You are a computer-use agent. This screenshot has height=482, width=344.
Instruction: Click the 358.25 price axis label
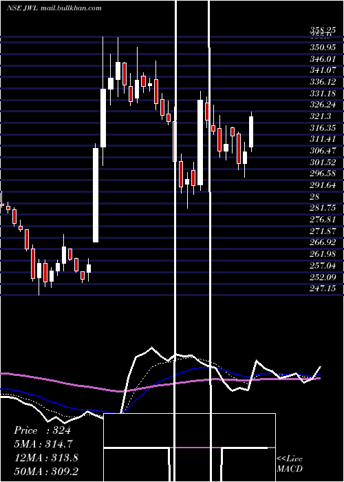point(323,30)
